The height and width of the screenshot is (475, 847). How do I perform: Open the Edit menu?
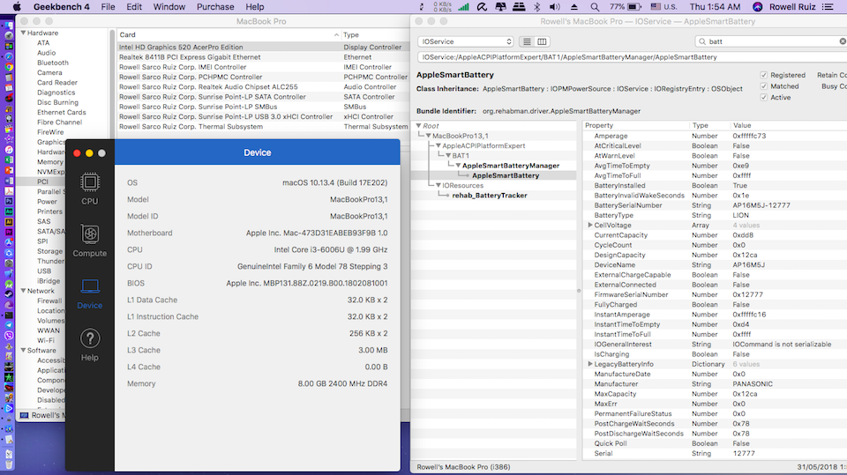click(134, 7)
